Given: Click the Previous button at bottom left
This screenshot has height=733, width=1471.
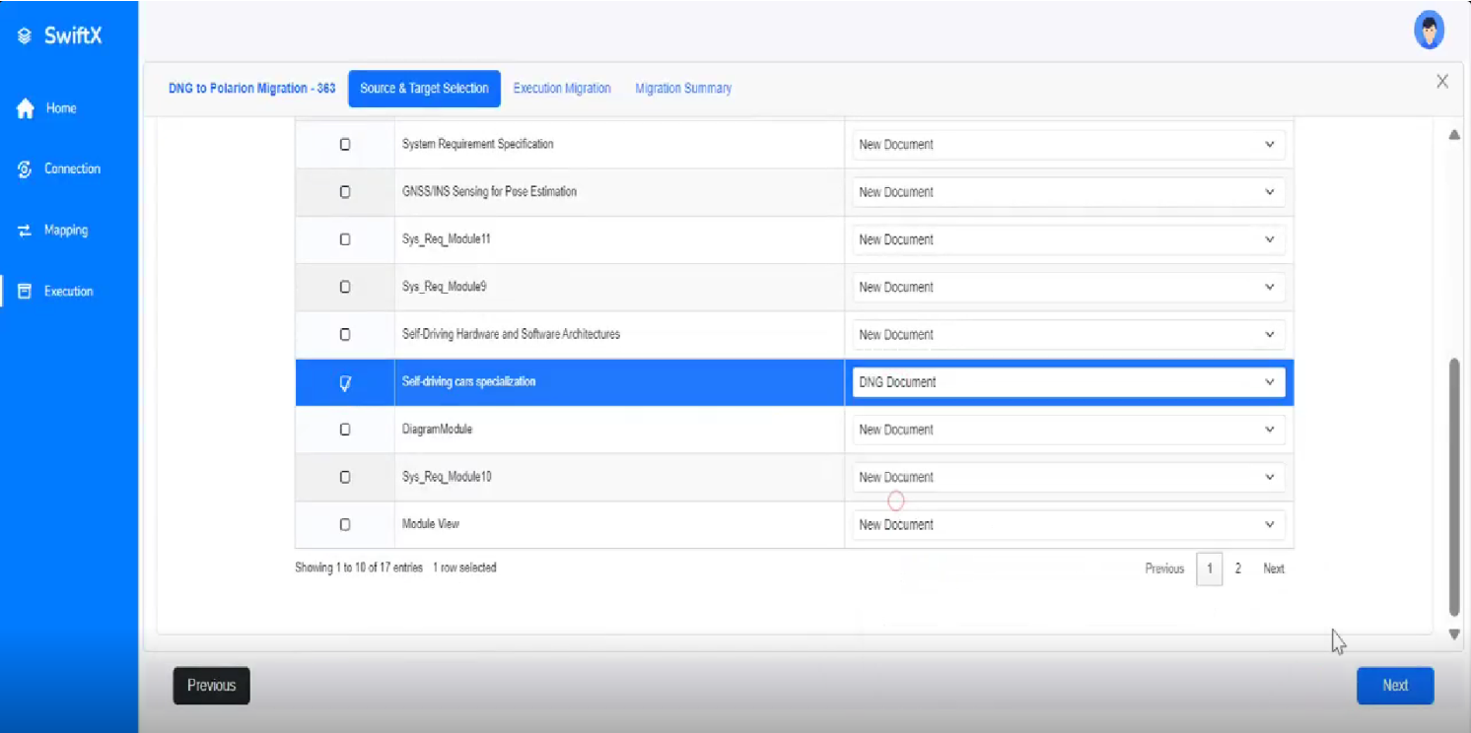Looking at the screenshot, I should (x=211, y=685).
